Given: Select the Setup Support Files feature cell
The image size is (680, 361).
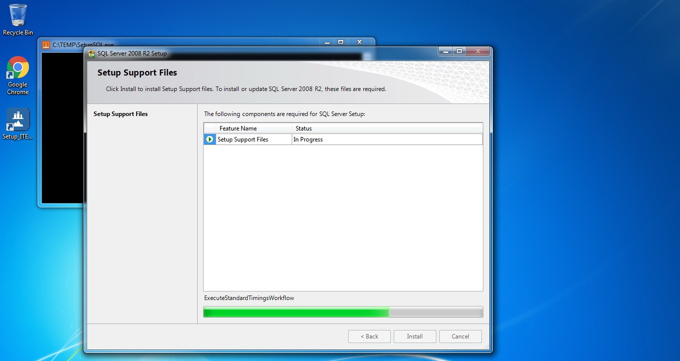Looking at the screenshot, I should pos(254,139).
